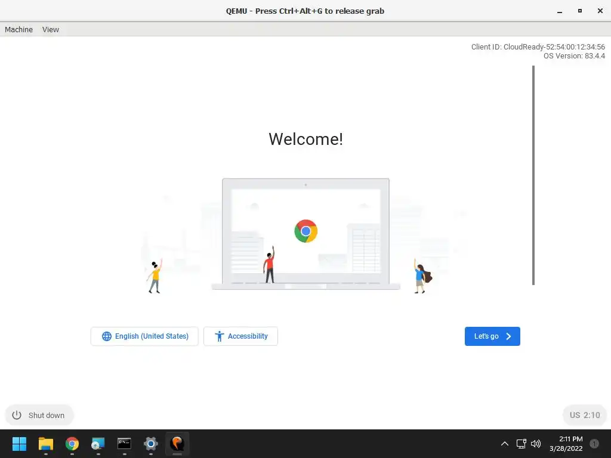
Task: Open the notification center badge
Action: point(594,444)
